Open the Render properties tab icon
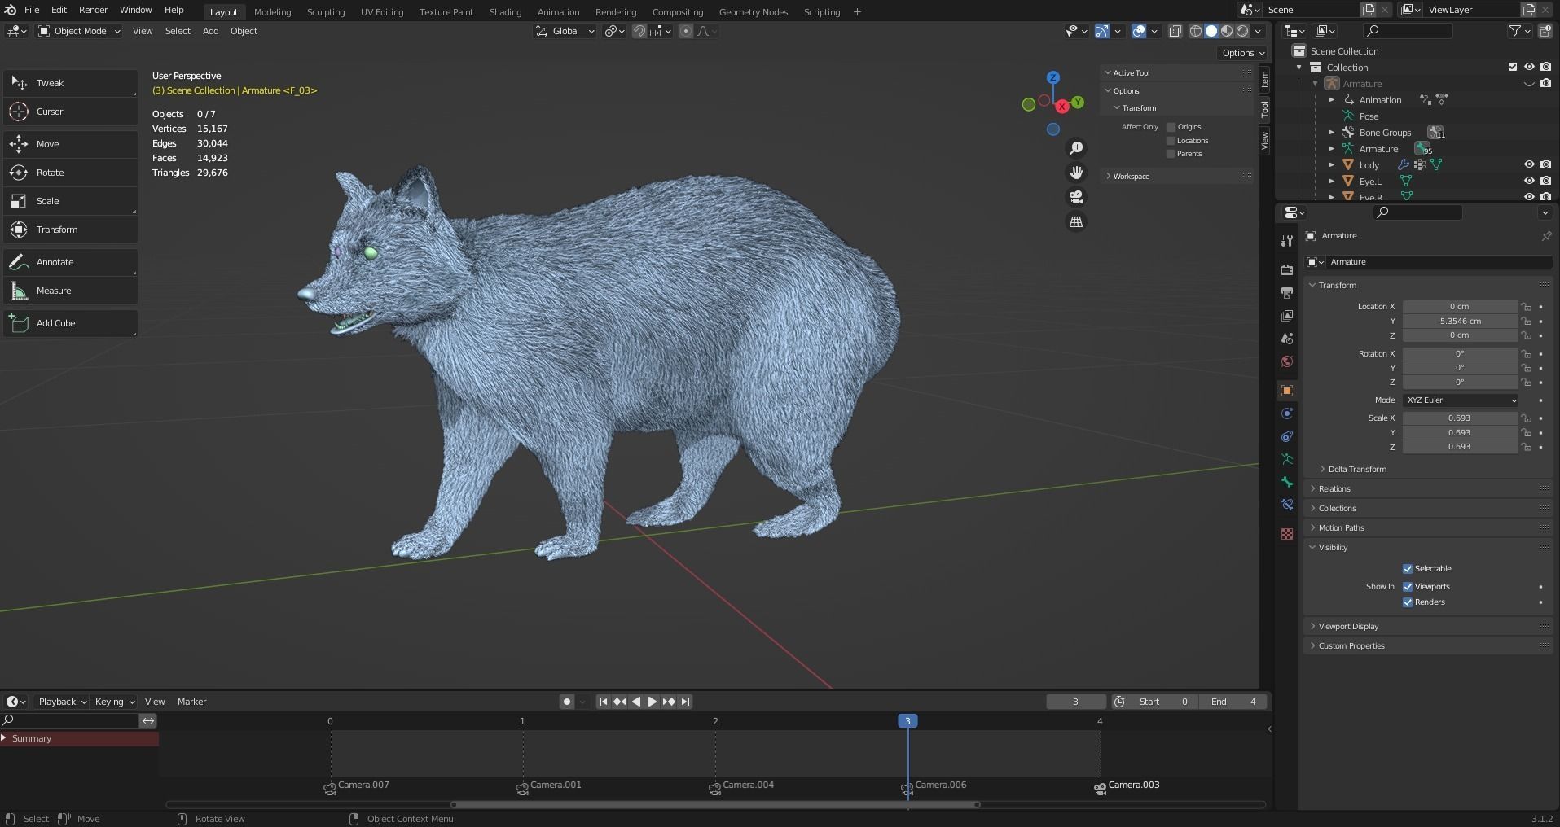Viewport: 1560px width, 827px height. [x=1287, y=269]
